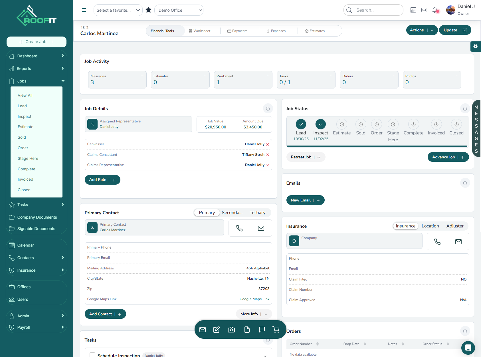Email the insurance company via envelope icon

[458, 241]
